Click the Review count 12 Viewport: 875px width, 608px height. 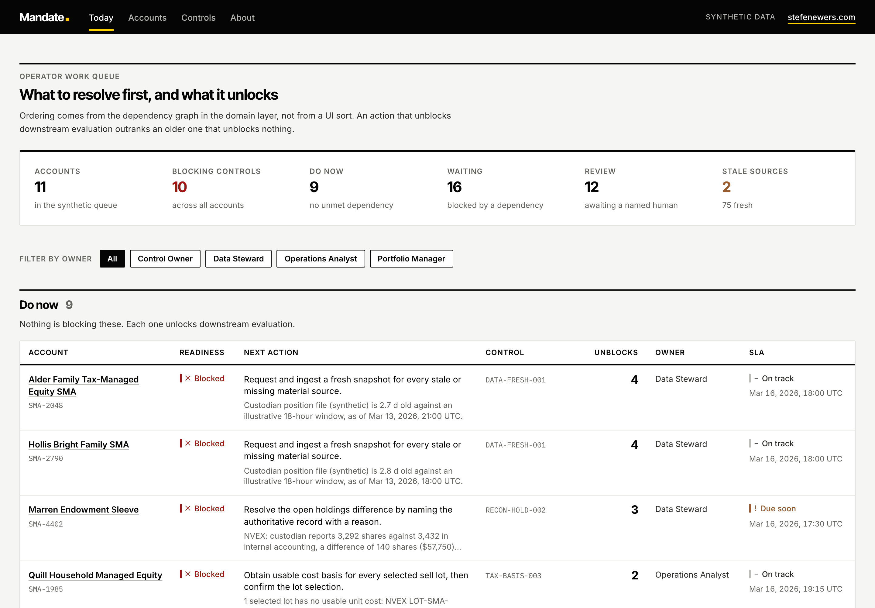592,187
